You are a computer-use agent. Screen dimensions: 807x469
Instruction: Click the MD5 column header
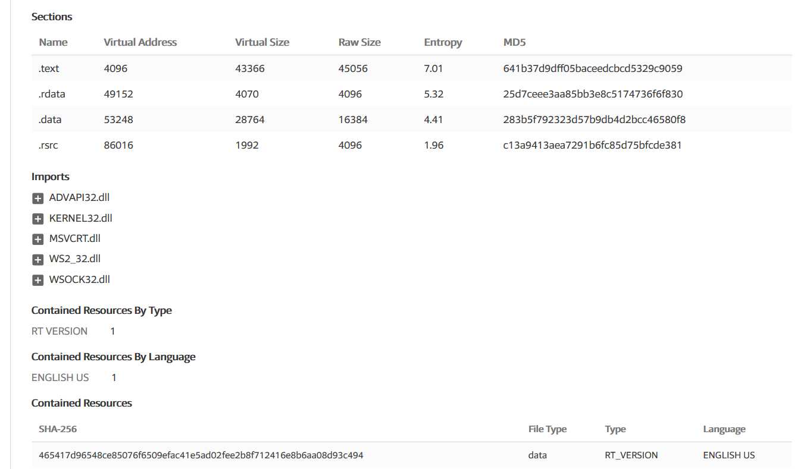coord(514,42)
